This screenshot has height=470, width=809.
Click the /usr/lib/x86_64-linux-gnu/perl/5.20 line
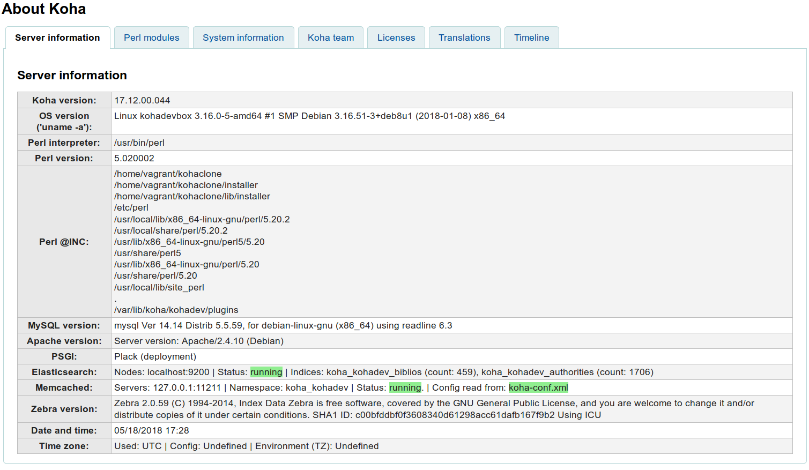[x=187, y=264]
